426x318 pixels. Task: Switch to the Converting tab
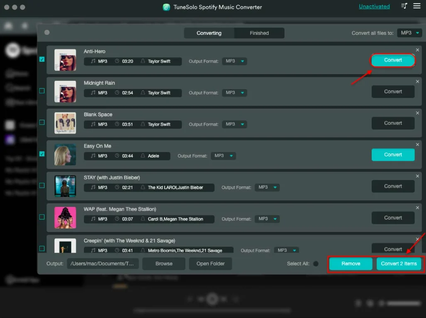[x=209, y=33]
